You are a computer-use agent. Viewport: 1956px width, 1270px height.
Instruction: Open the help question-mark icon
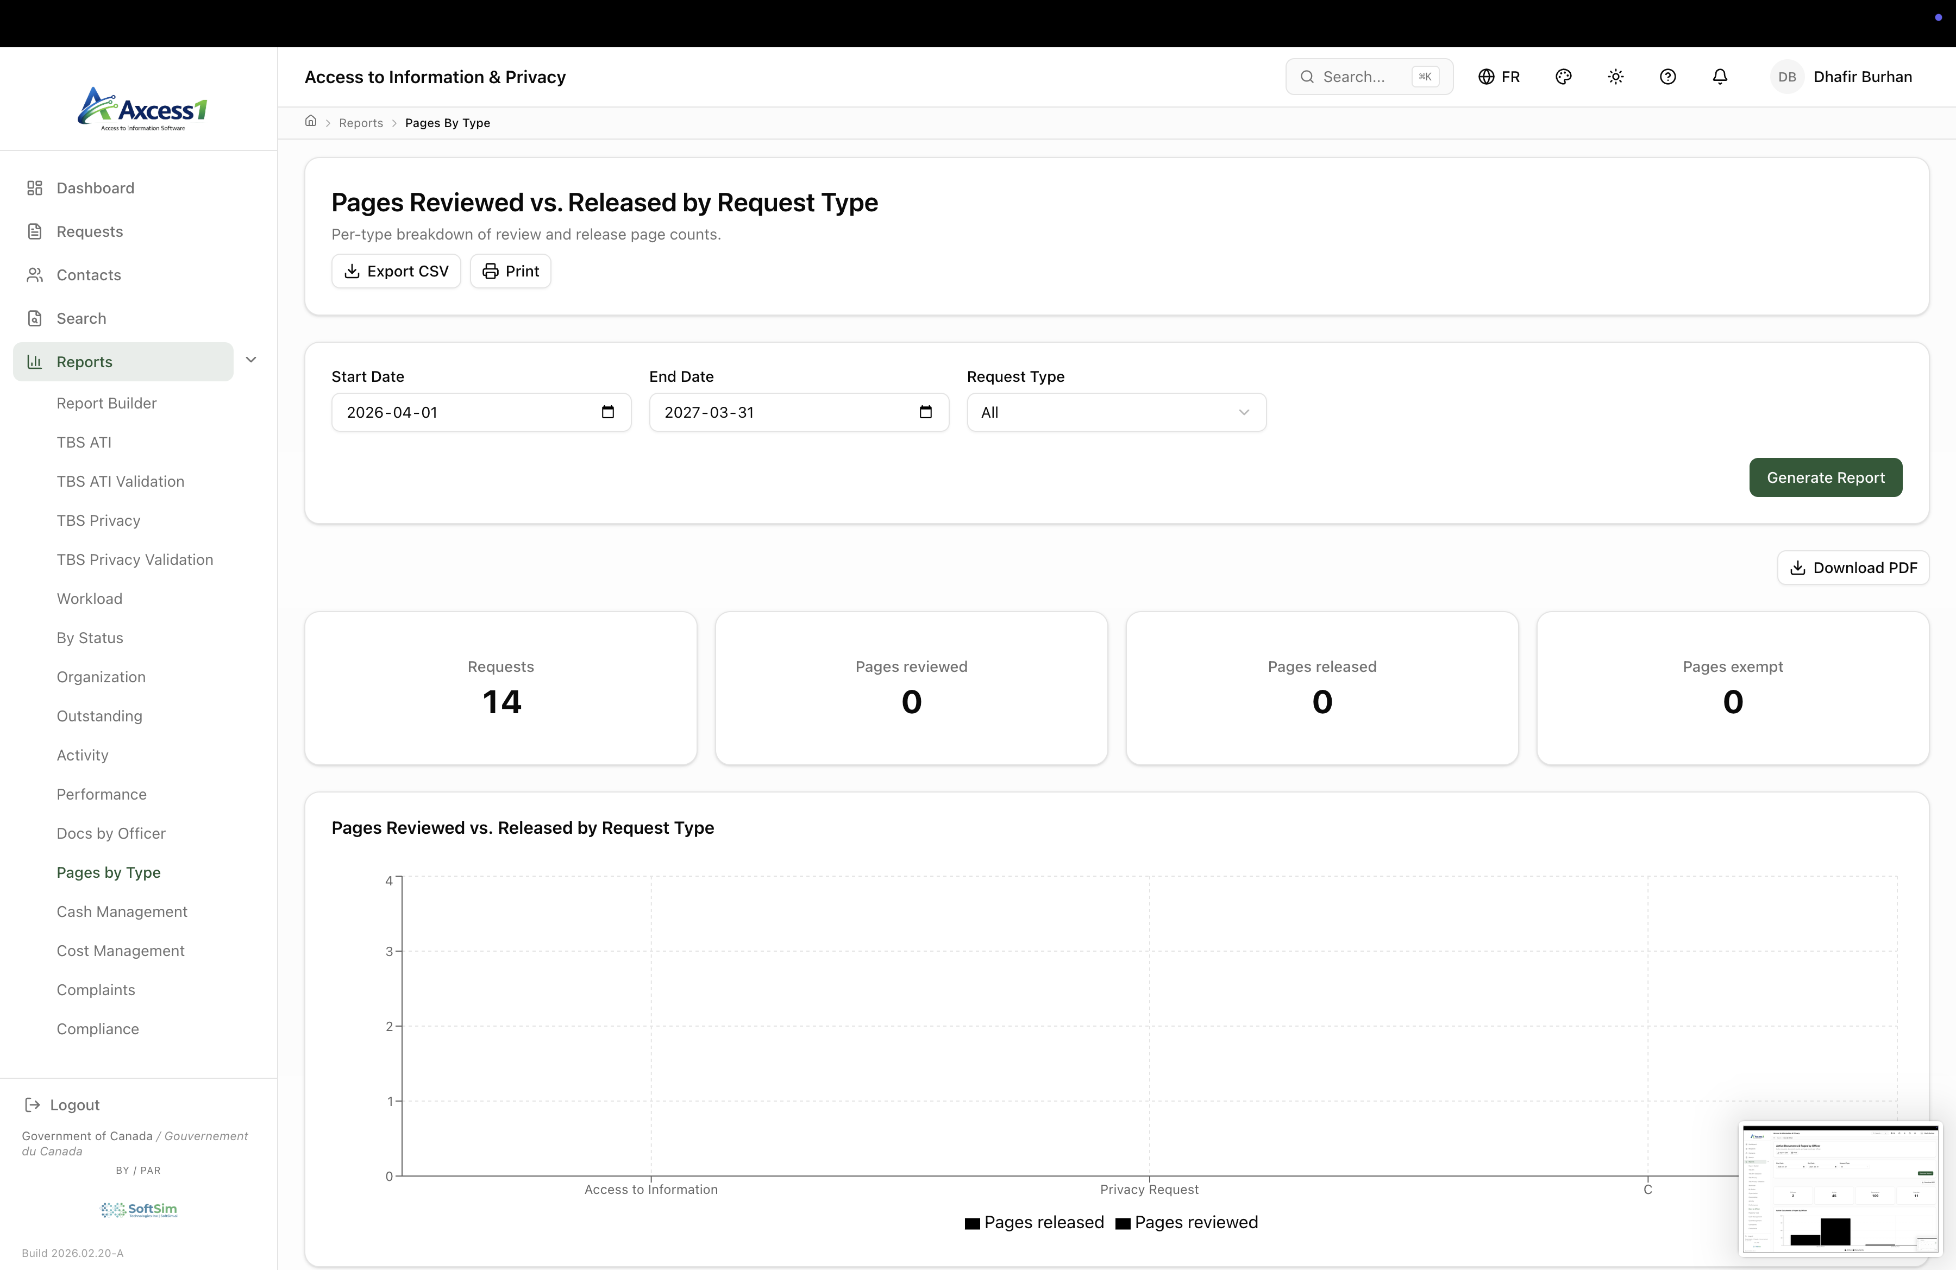coord(1667,77)
